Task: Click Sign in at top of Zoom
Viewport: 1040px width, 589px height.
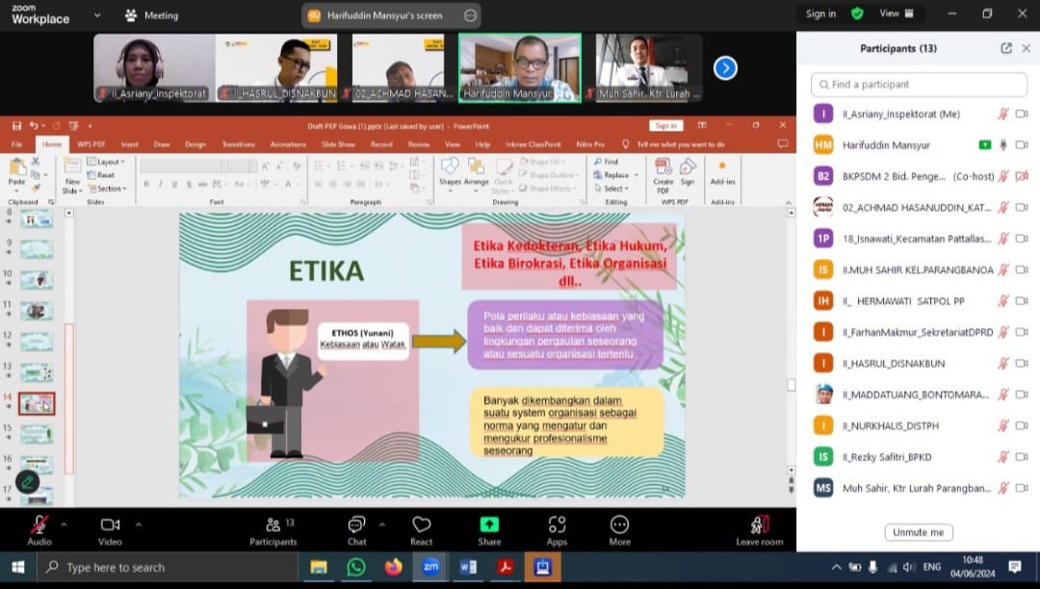Action: tap(820, 13)
